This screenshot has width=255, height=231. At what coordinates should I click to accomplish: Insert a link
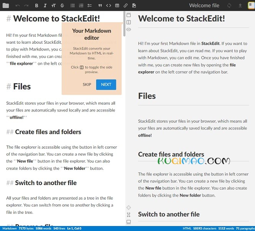126,5
